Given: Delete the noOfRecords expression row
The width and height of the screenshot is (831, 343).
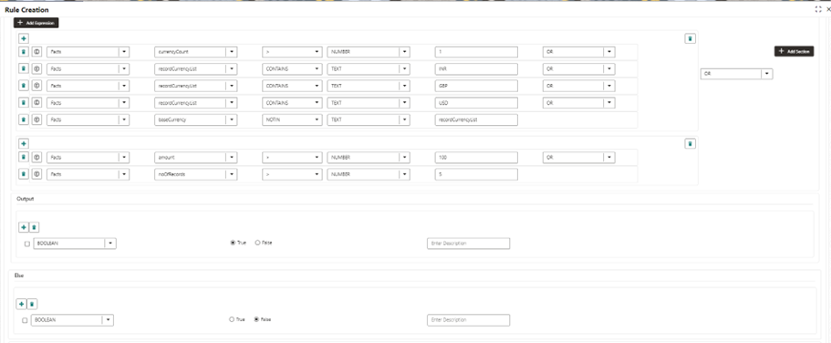Looking at the screenshot, I should tap(24, 174).
